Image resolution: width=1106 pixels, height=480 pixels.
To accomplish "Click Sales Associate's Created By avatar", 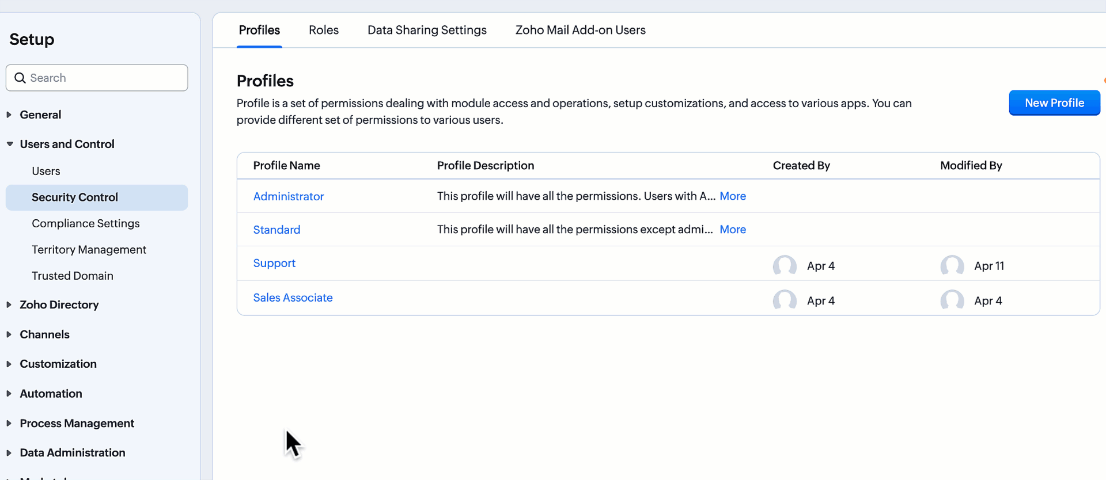I will click(x=784, y=300).
